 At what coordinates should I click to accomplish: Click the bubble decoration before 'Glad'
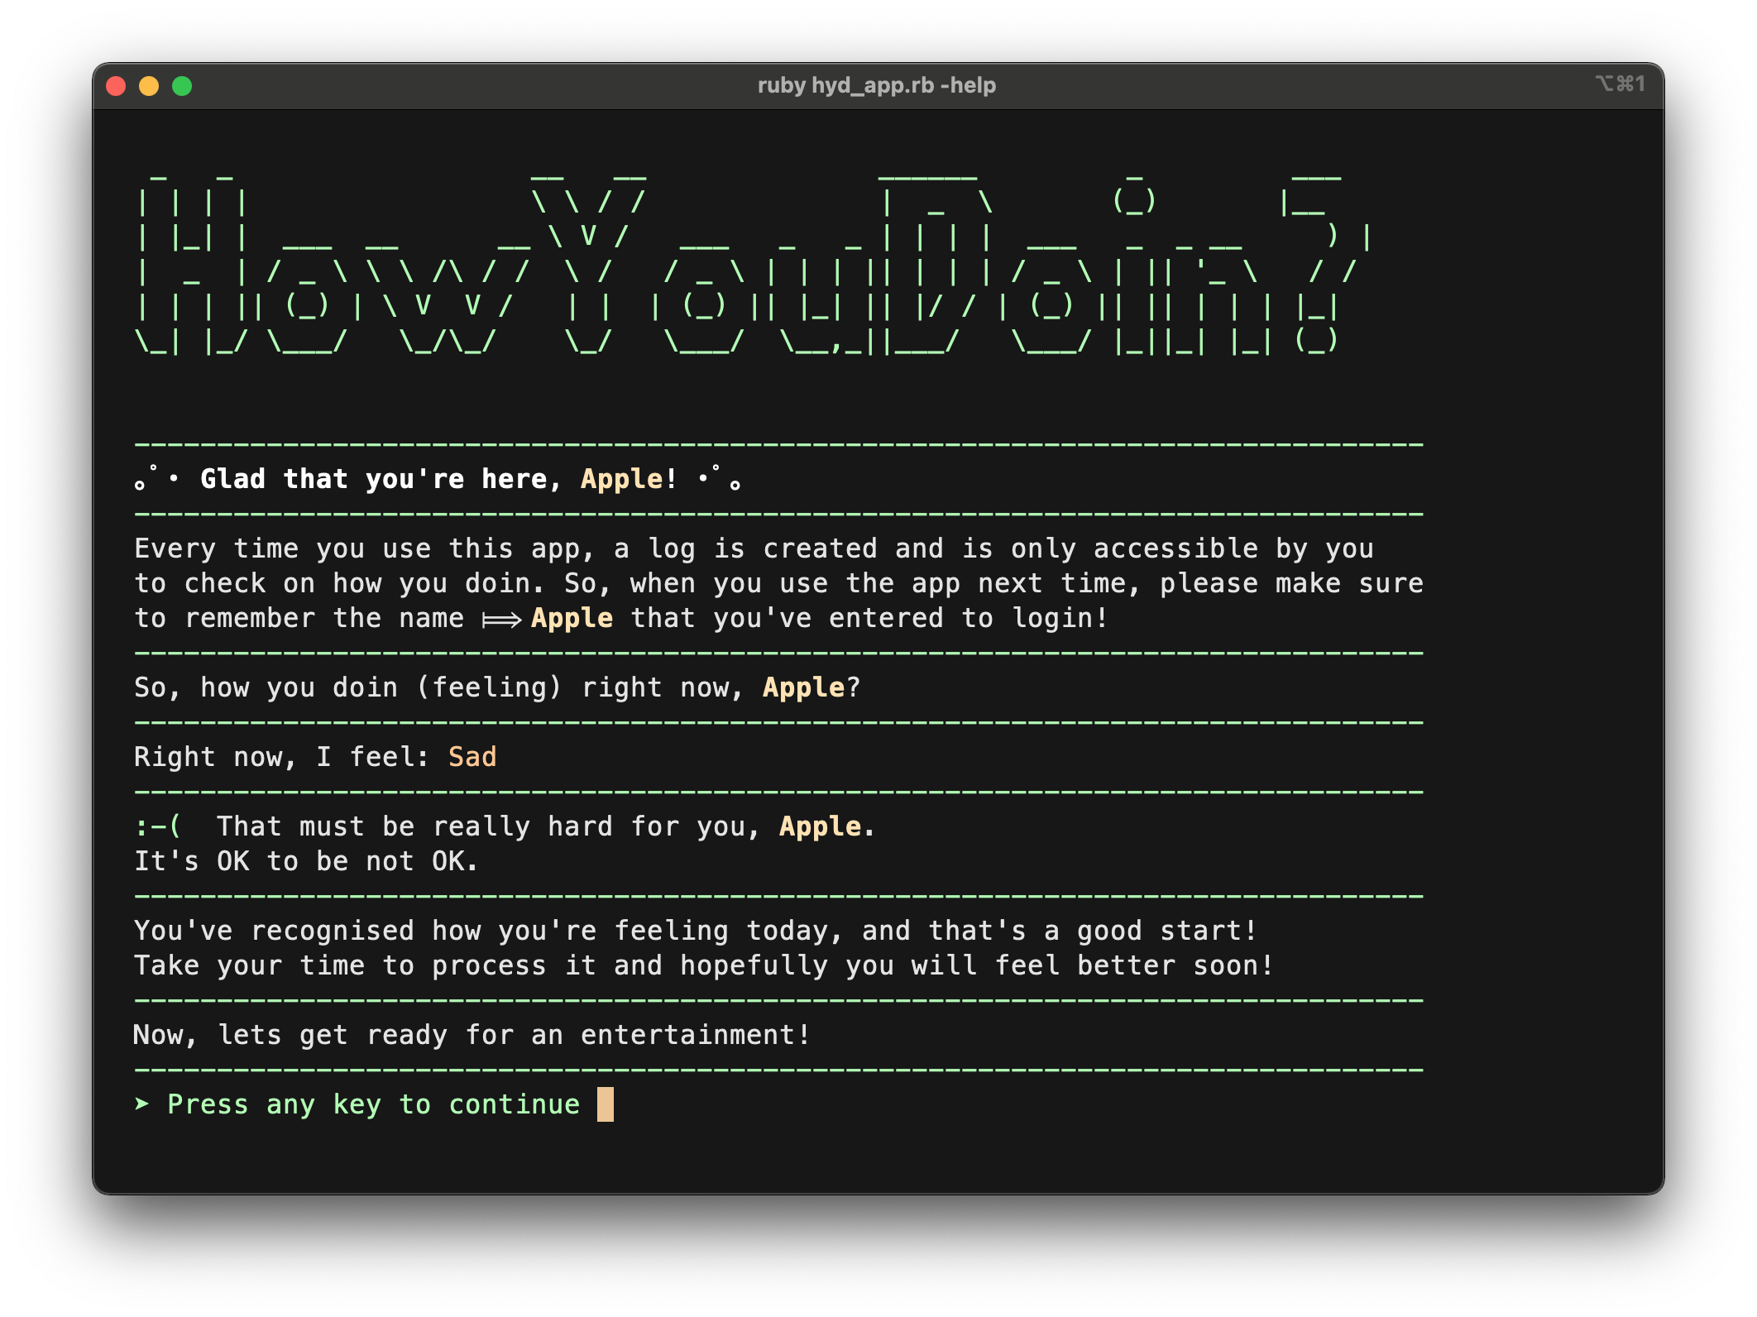pos(156,478)
